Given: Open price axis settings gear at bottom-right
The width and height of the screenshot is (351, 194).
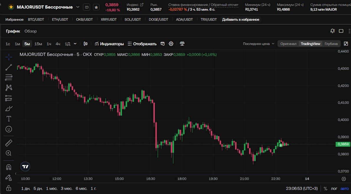Looking at the screenshot, I should [344, 179].
